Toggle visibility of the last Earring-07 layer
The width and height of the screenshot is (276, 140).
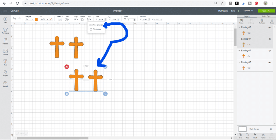[x=270, y=62]
